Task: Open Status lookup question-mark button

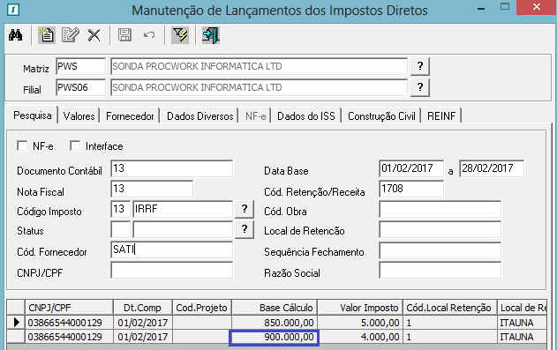Action: pyautogui.click(x=245, y=230)
